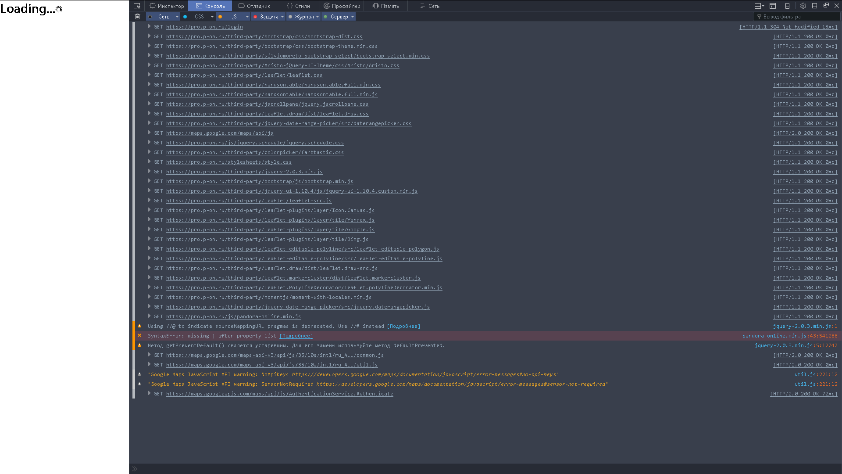The height and width of the screenshot is (474, 842).
Task: Open the JS filter dropdown arrow
Action: point(247,17)
